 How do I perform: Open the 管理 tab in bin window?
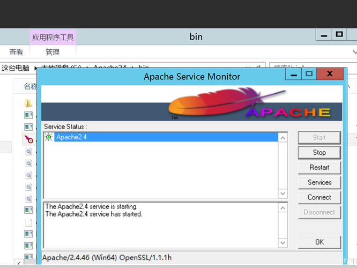pyautogui.click(x=53, y=52)
